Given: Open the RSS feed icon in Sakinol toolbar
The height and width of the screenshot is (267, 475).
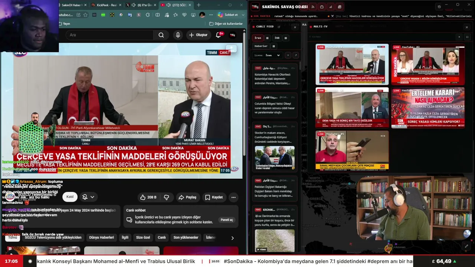Looking at the screenshot, I should (x=313, y=7).
